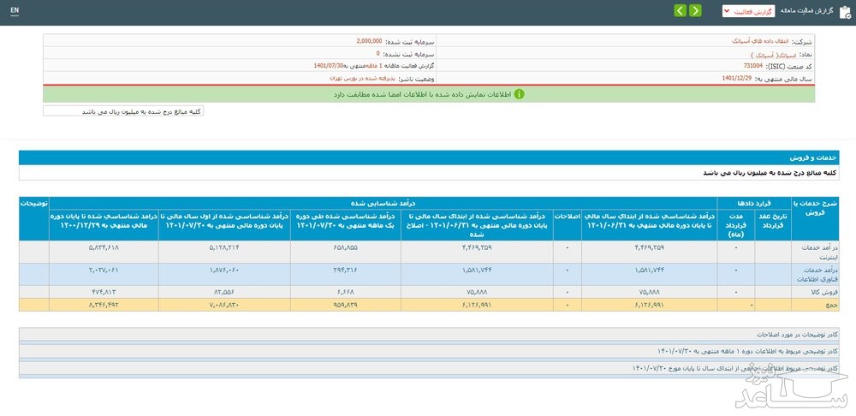
Task: Click the green info icon in the banner
Action: click(519, 94)
